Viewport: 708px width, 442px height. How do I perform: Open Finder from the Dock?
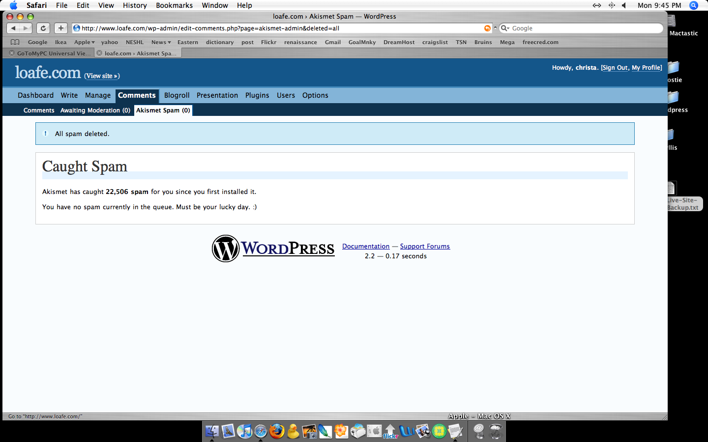[x=212, y=431]
